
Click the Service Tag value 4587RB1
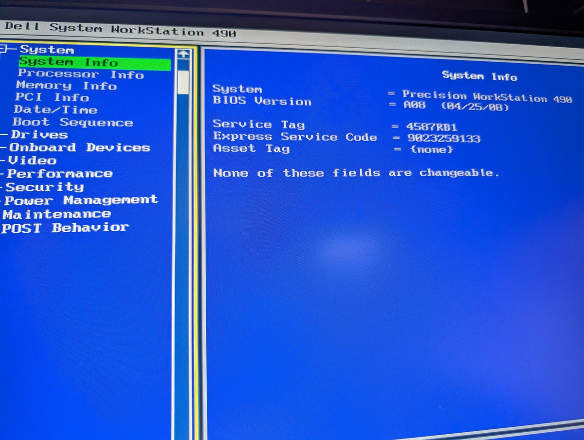432,127
